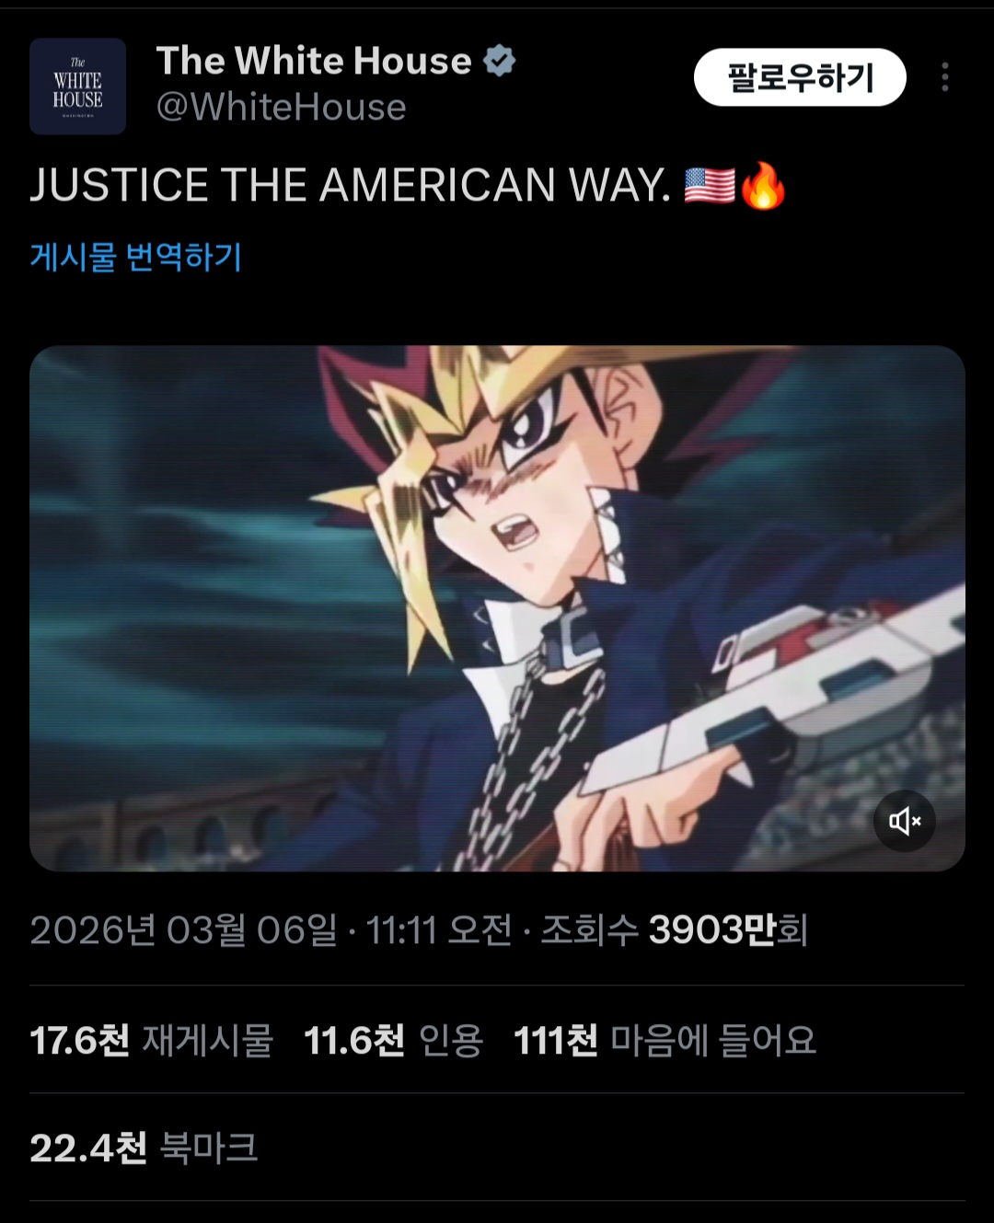
Task: Click the fire emoji in tweet
Action: coord(763,186)
